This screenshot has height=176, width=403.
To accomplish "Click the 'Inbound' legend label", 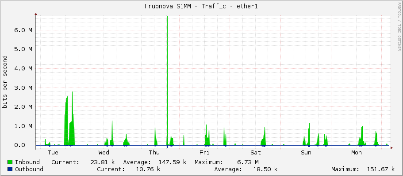I will point(27,162).
